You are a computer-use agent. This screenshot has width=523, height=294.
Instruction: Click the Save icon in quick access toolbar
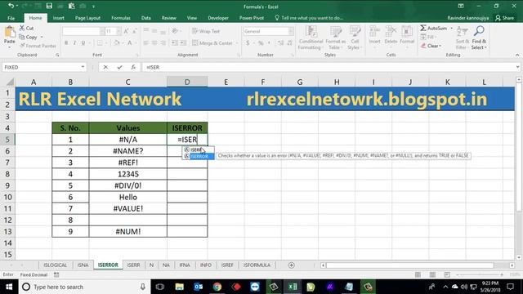coord(49,6)
